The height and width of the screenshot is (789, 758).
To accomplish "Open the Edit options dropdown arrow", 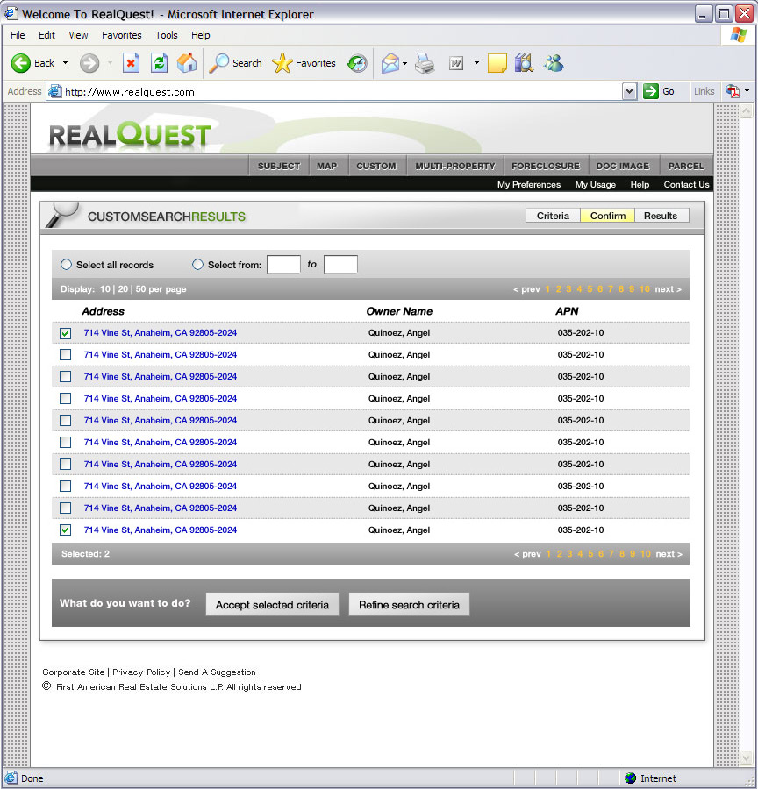I will (476, 63).
